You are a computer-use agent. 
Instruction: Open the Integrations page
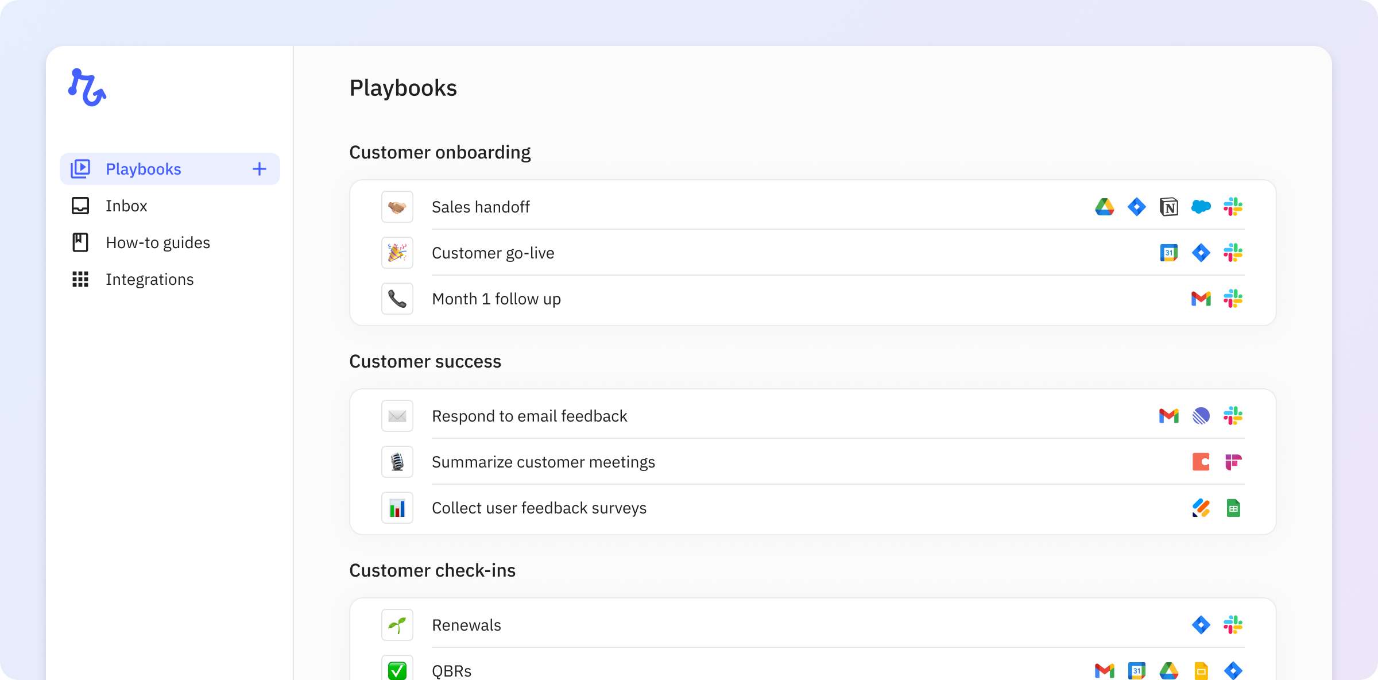(x=149, y=279)
